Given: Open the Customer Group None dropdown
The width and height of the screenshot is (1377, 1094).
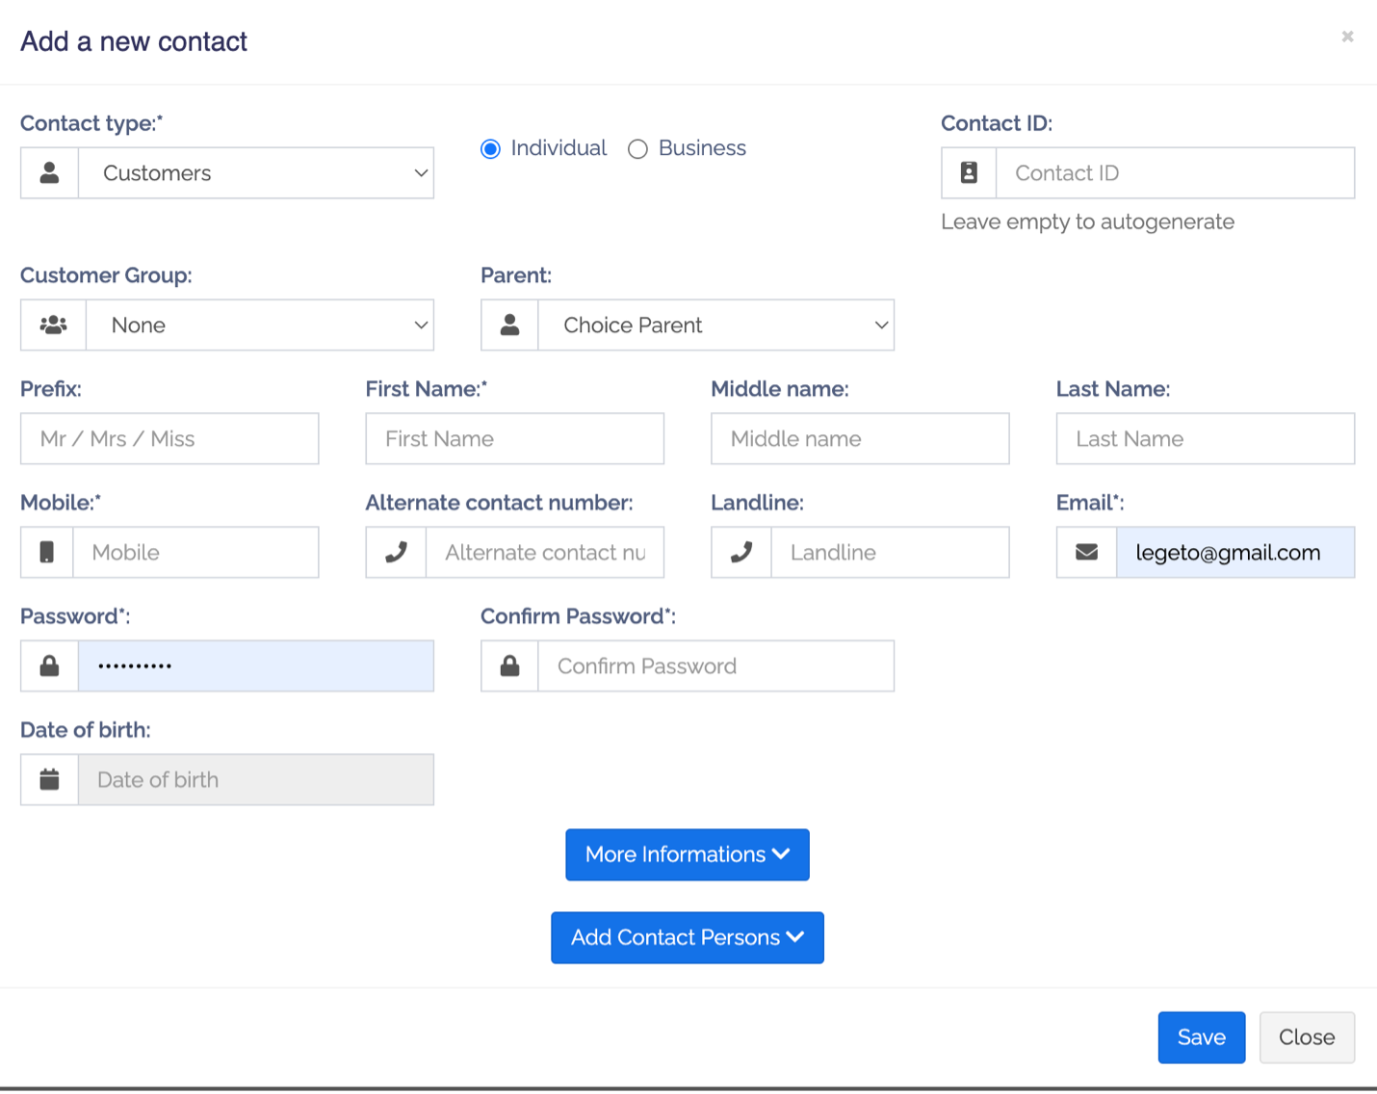Looking at the screenshot, I should tap(260, 326).
